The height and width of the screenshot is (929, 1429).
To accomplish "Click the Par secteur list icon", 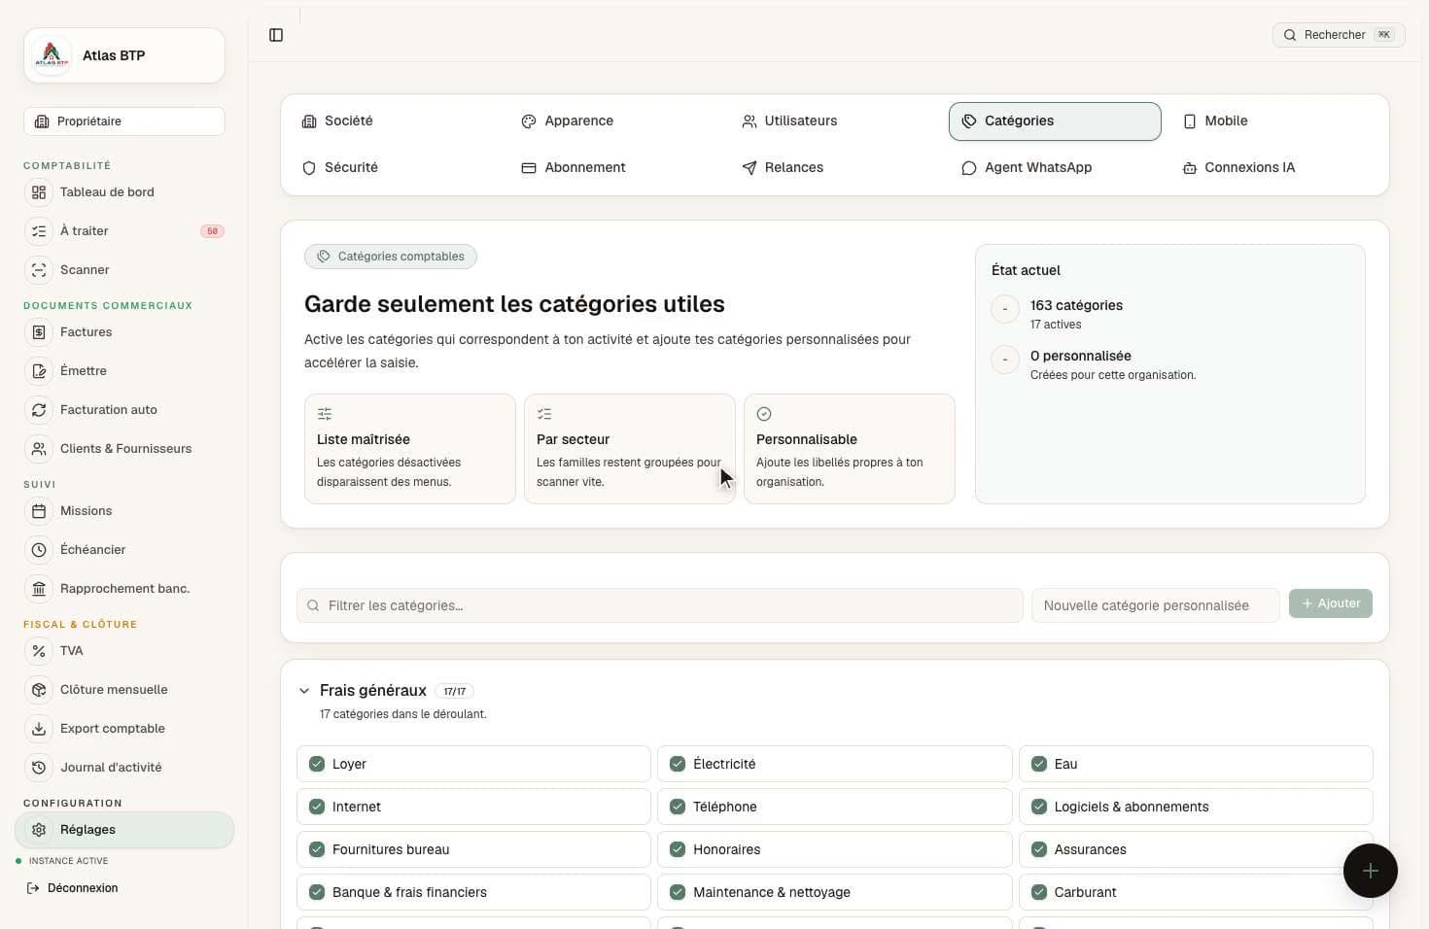I will pos(544,414).
